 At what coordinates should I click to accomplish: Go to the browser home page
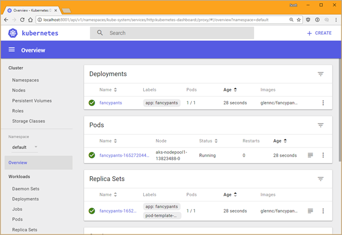pyautogui.click(x=30, y=20)
